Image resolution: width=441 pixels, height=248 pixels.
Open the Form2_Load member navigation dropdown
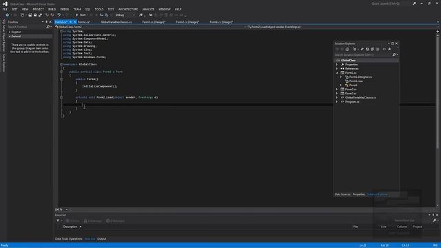point(342,27)
